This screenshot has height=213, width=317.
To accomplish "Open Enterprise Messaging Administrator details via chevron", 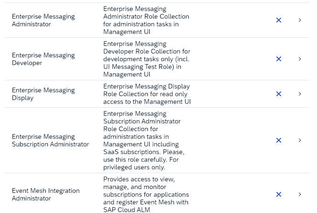I will click(x=300, y=20).
